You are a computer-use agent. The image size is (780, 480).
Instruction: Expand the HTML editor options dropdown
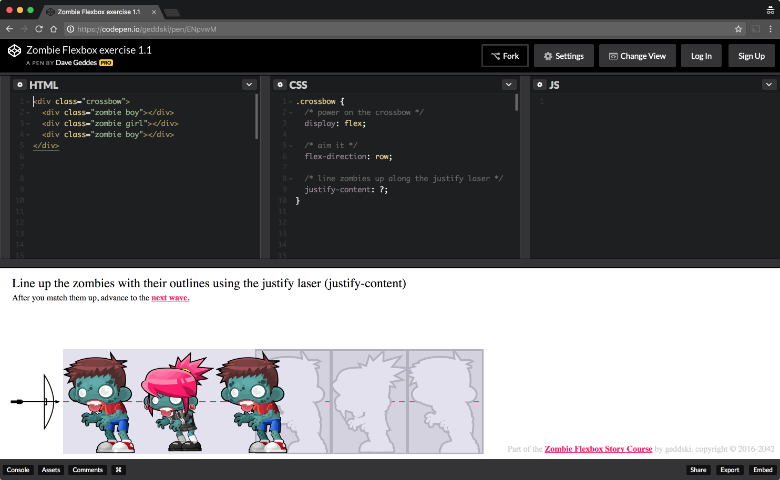tap(249, 85)
